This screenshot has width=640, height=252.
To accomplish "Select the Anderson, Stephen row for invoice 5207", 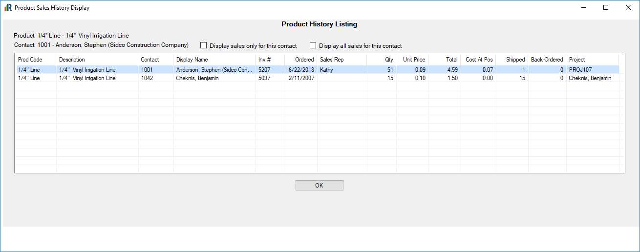I will point(317,70).
